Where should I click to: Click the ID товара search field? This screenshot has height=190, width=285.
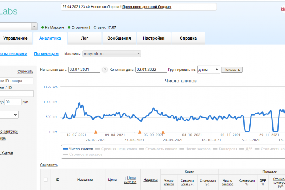16,81
